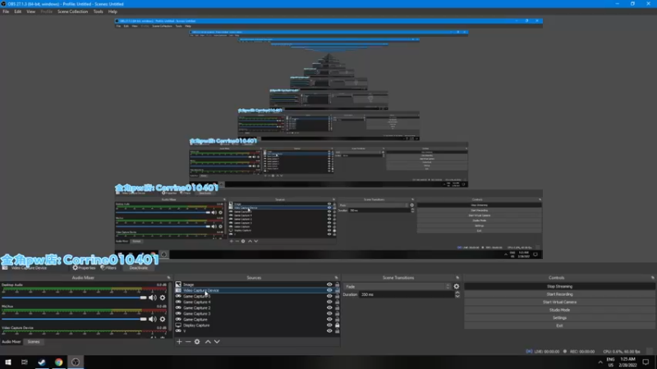Toggle lock on Display Capture source
657x369 pixels.
(x=337, y=326)
